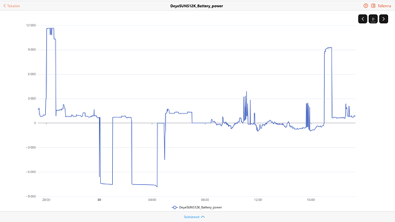395x222 pixels.
Task: Toggle DeyeSUNS12K_Battery_power legend series
Action: [x=197, y=207]
